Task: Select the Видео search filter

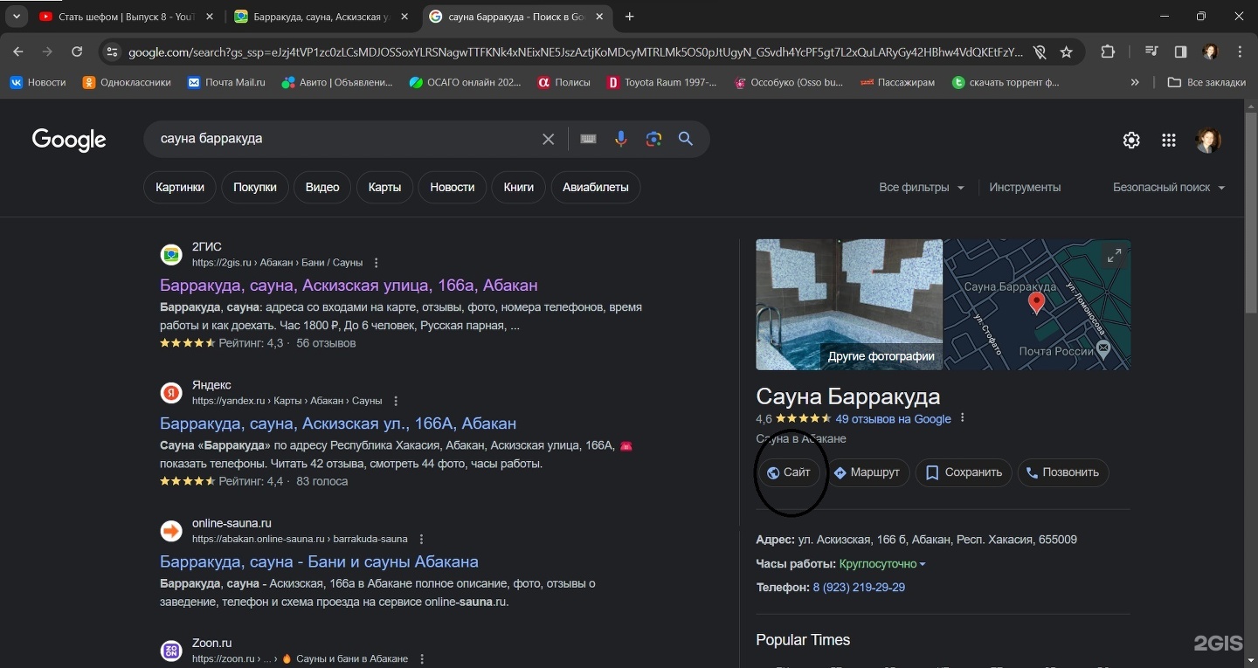Action: [x=322, y=188]
